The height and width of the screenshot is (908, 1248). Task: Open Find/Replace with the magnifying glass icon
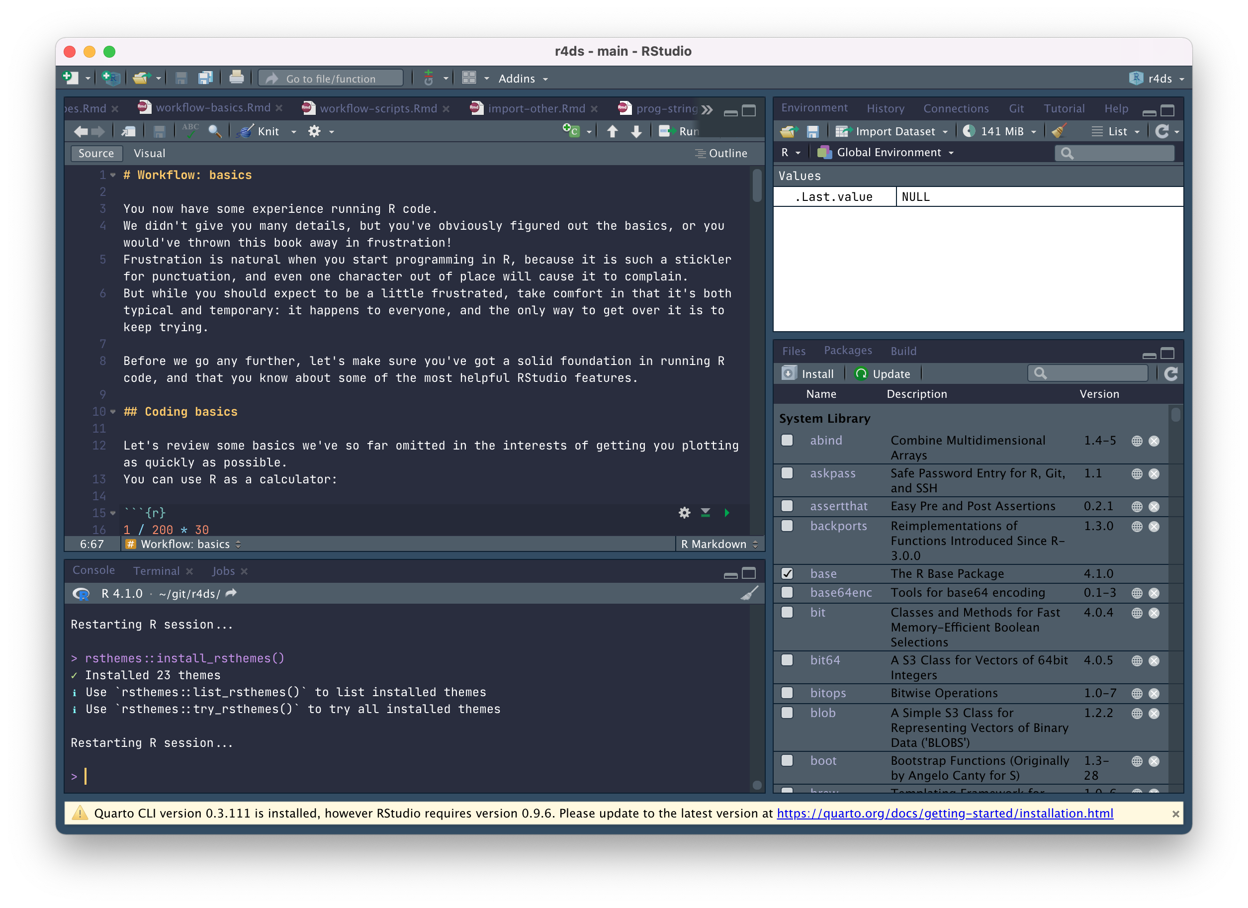pos(215,131)
